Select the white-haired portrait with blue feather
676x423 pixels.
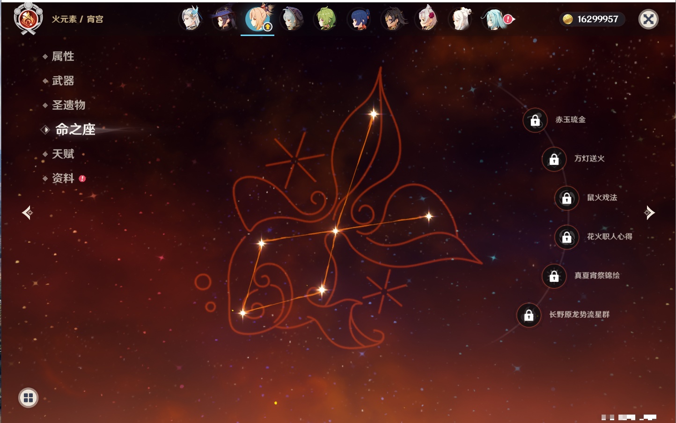pyautogui.click(x=191, y=19)
